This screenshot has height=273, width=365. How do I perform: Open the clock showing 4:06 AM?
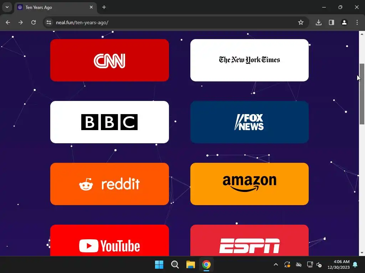click(339, 264)
